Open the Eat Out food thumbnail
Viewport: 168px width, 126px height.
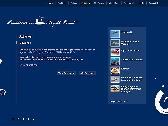(115, 70)
